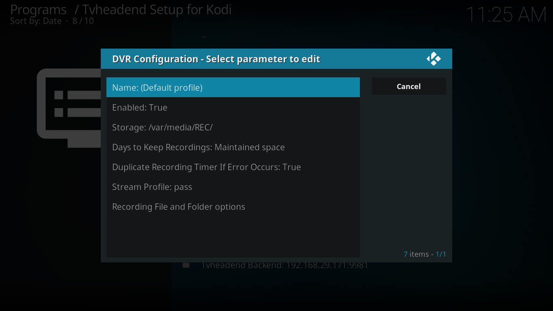Click the Sort by: Date label
The image size is (553, 311).
tap(36, 21)
